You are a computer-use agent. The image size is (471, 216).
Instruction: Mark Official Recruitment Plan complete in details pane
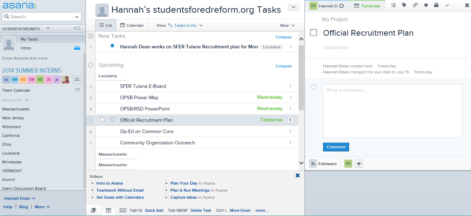point(314,33)
